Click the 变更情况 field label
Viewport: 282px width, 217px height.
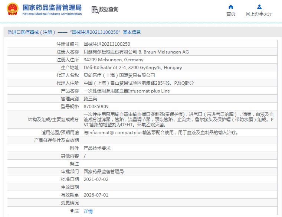tap(70, 203)
